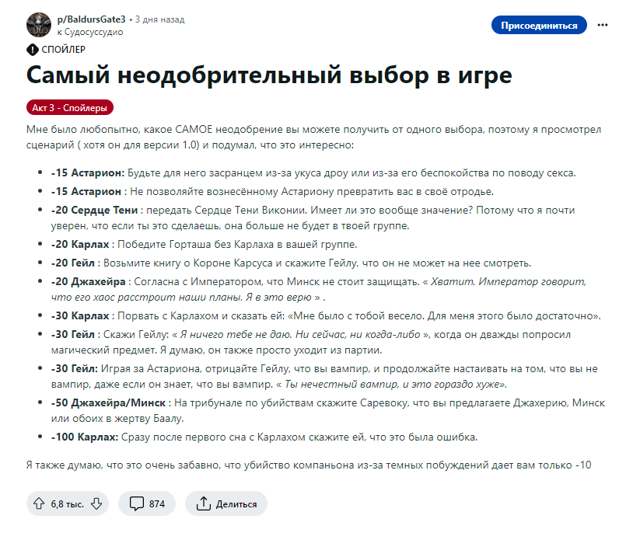Select the 'Акт 3 - Спойлеры' flair tag
The height and width of the screenshot is (533, 640).
[x=69, y=107]
